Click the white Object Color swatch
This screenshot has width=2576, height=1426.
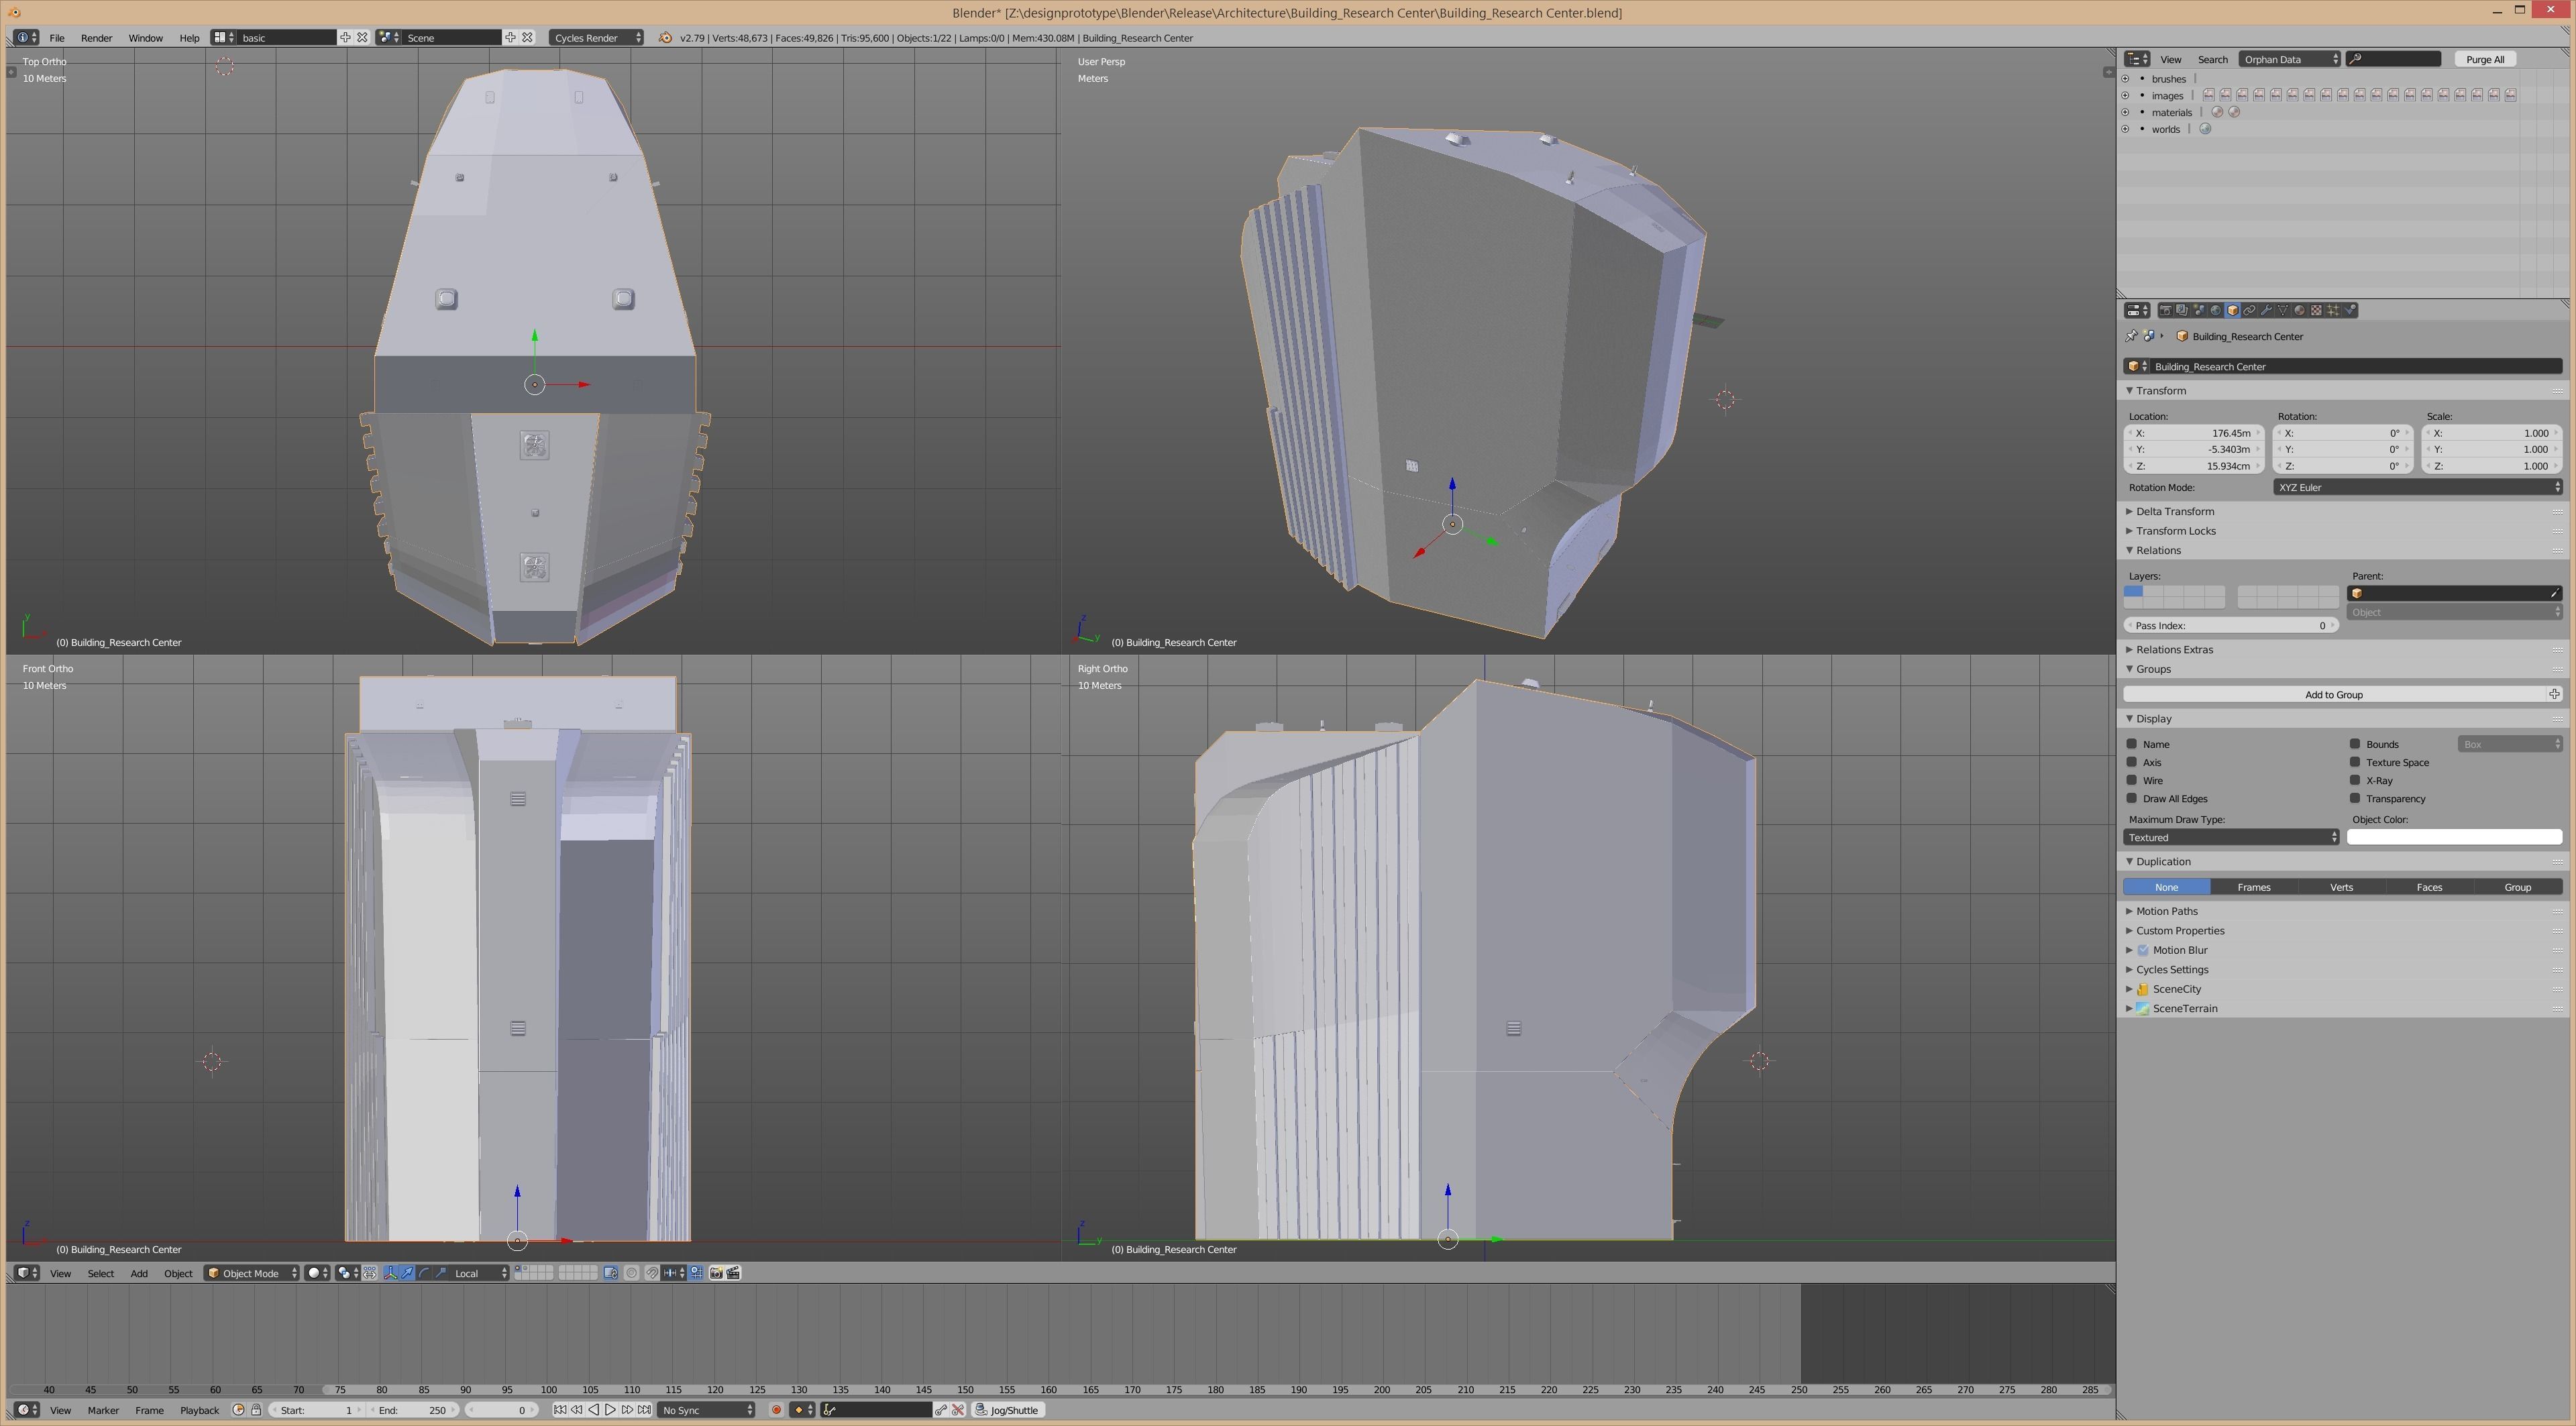2454,837
